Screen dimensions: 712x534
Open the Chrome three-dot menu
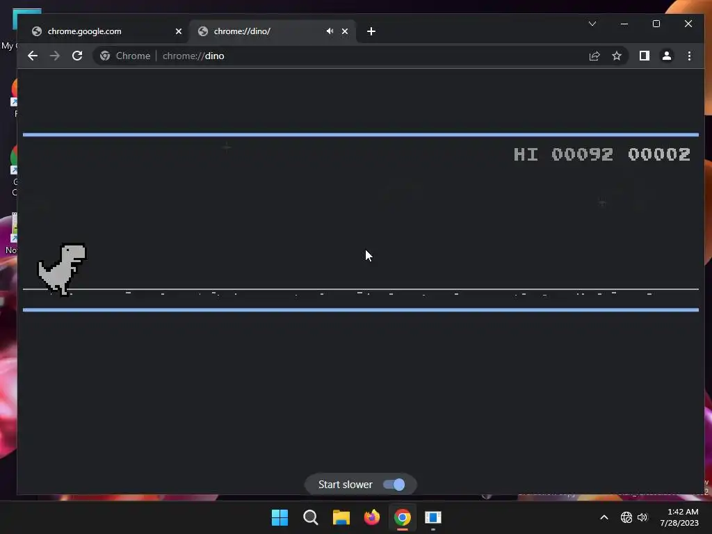point(689,56)
